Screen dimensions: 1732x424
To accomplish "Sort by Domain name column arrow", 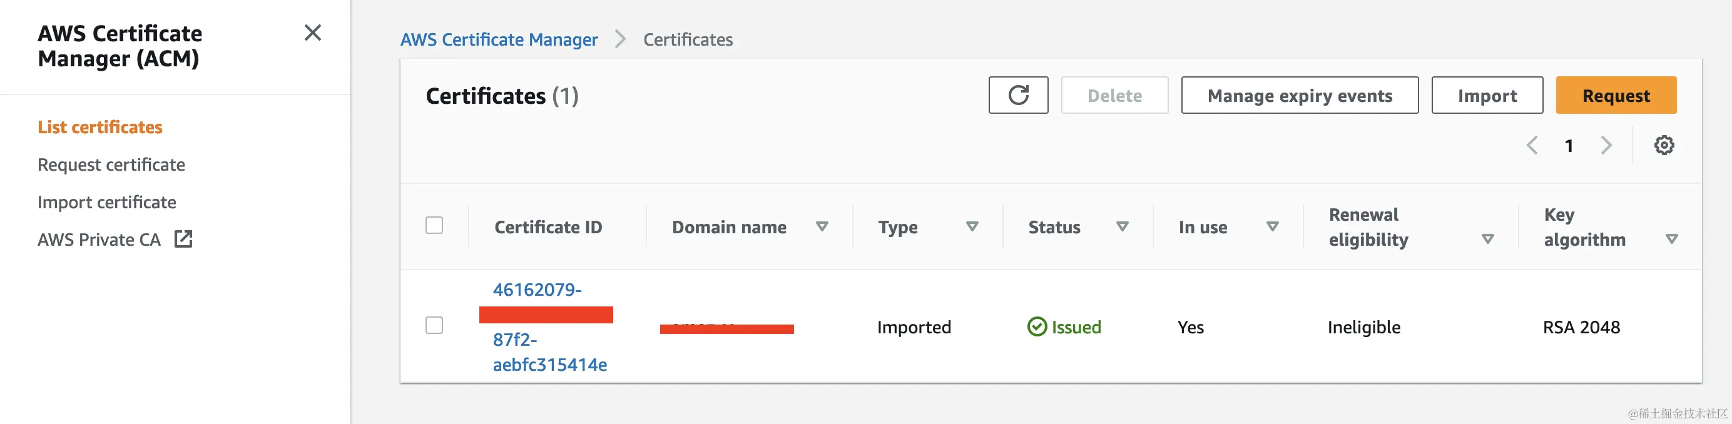I will click(x=822, y=227).
